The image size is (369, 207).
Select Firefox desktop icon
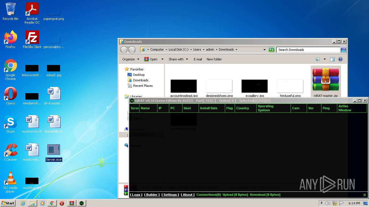point(10,39)
